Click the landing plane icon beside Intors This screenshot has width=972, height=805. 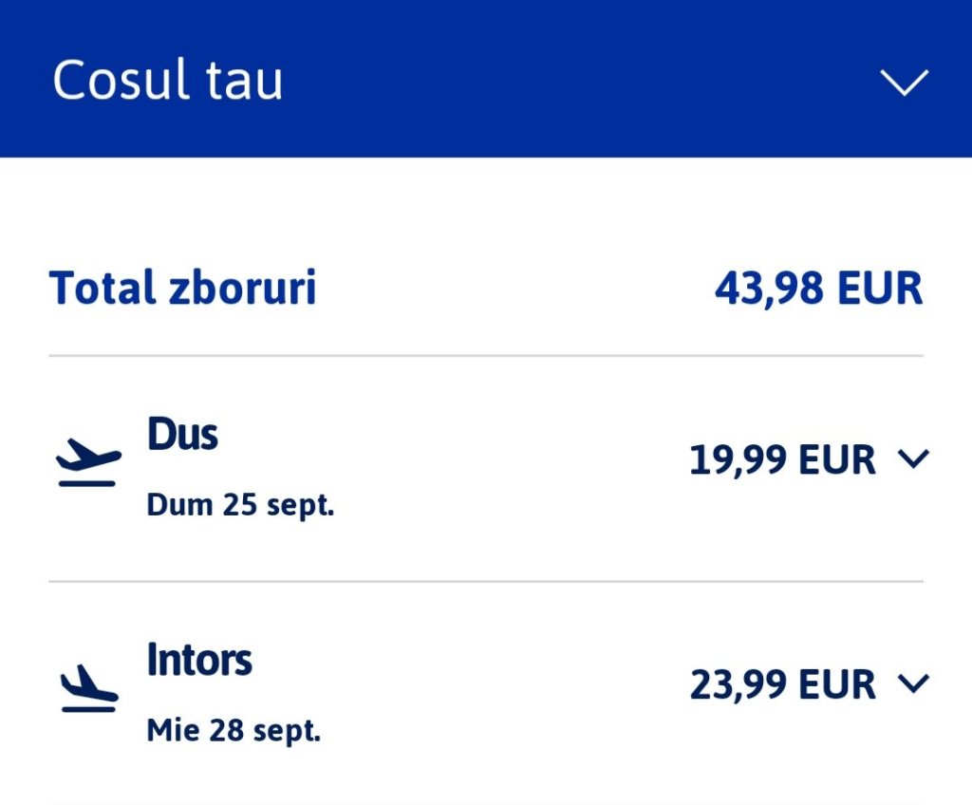[x=88, y=687]
